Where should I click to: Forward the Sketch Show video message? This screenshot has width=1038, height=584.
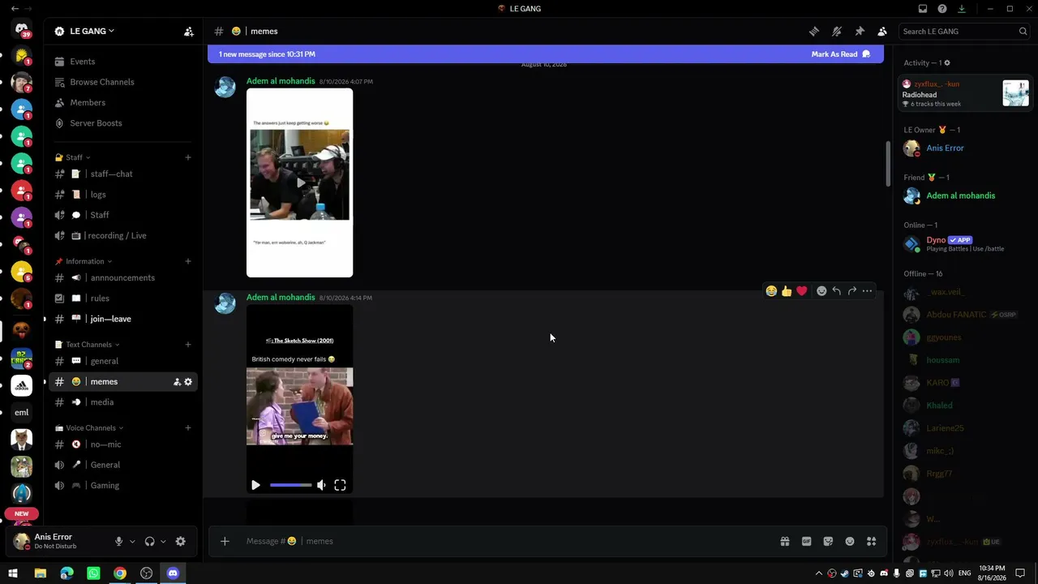pyautogui.click(x=852, y=291)
